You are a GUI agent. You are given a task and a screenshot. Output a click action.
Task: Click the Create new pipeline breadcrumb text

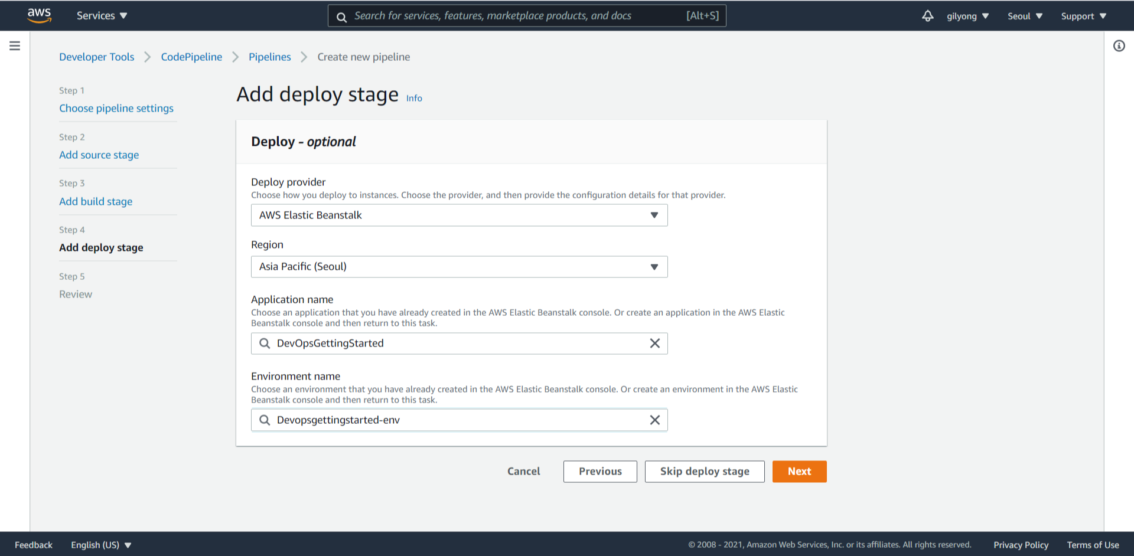click(364, 57)
